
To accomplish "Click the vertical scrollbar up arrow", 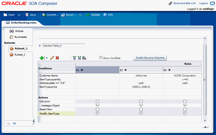I will coord(205,38).
